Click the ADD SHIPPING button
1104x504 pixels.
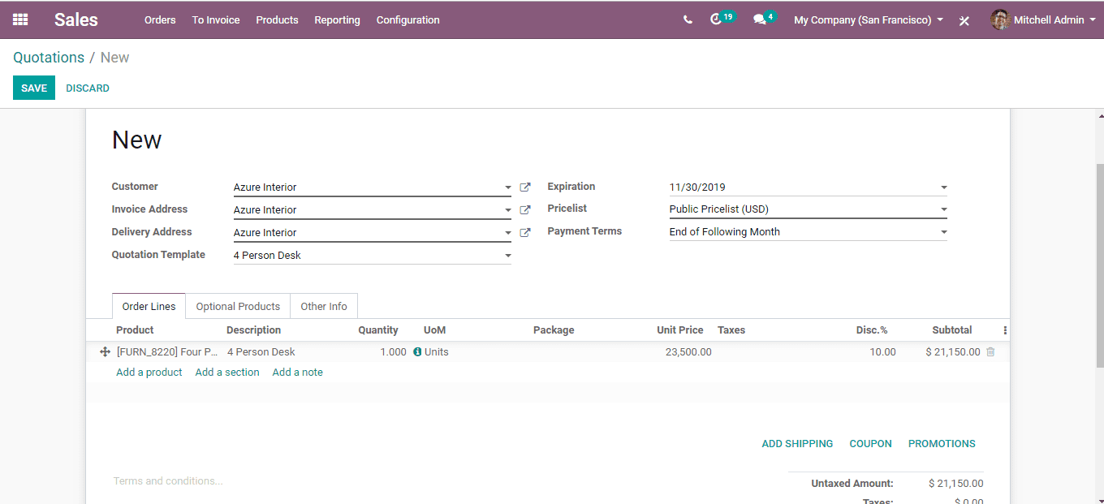coord(797,443)
